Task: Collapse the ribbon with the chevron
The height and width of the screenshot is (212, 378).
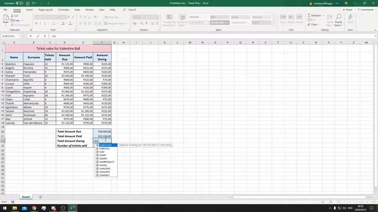Action: 375,30
